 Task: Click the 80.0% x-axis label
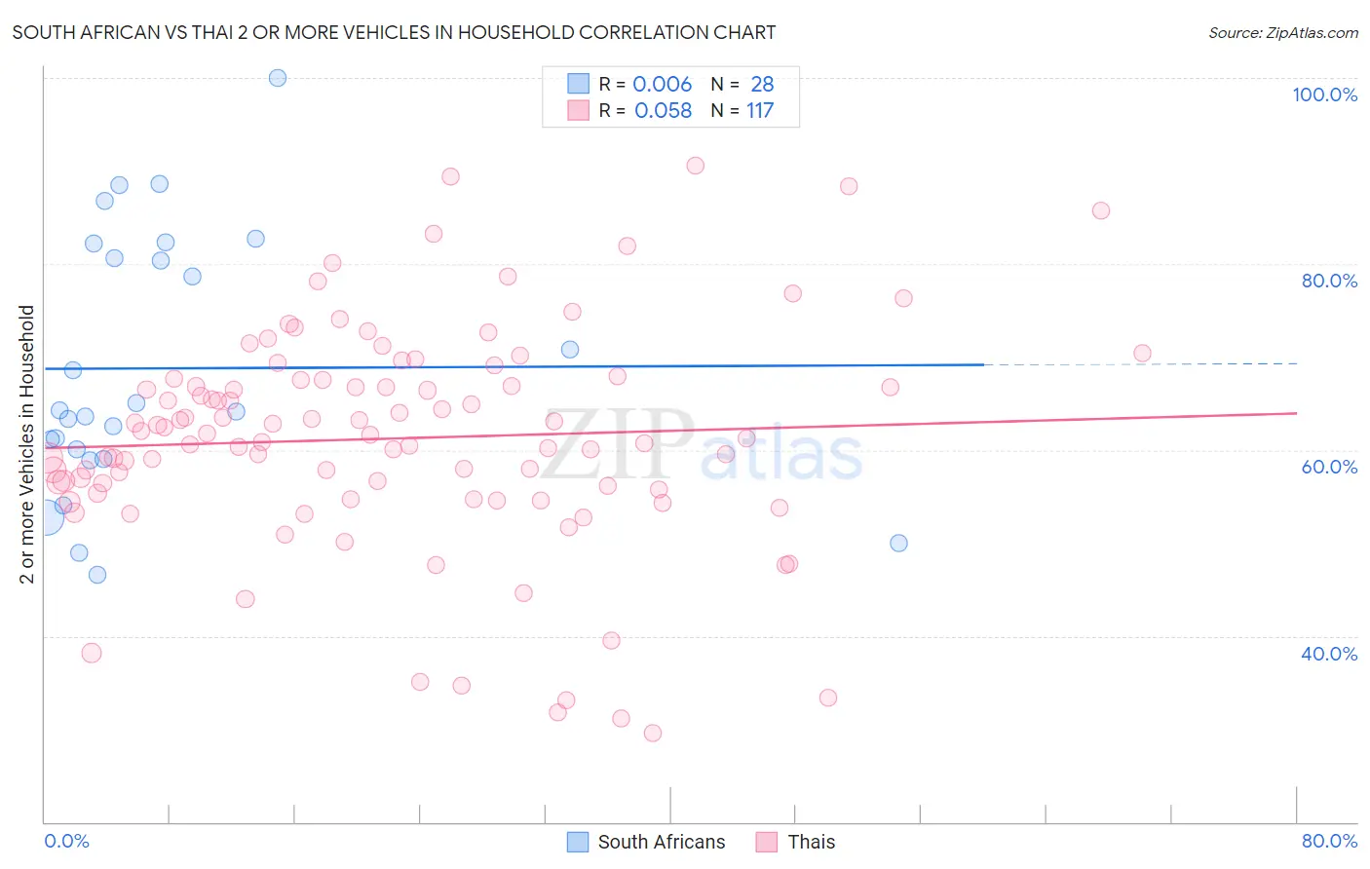point(1329,841)
